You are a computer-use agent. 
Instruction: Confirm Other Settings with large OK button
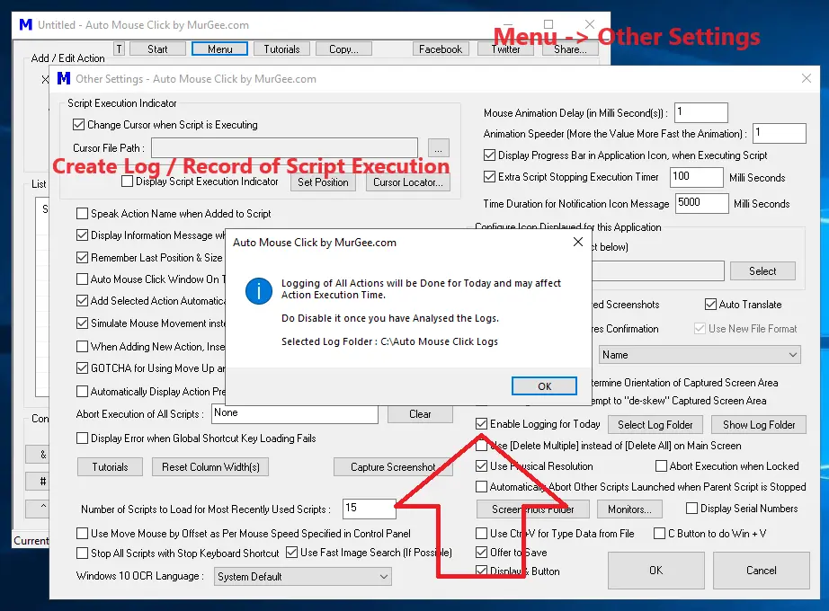coord(655,571)
